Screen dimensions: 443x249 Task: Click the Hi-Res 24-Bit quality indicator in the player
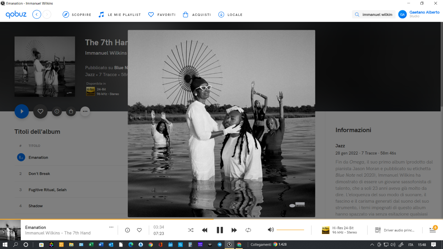(339, 230)
